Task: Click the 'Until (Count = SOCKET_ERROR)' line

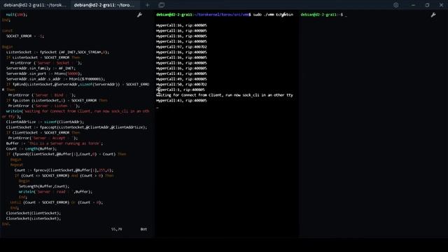Action: click(57, 202)
